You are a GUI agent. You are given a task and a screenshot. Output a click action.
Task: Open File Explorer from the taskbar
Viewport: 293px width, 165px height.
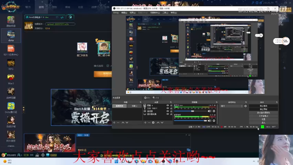(143, 161)
